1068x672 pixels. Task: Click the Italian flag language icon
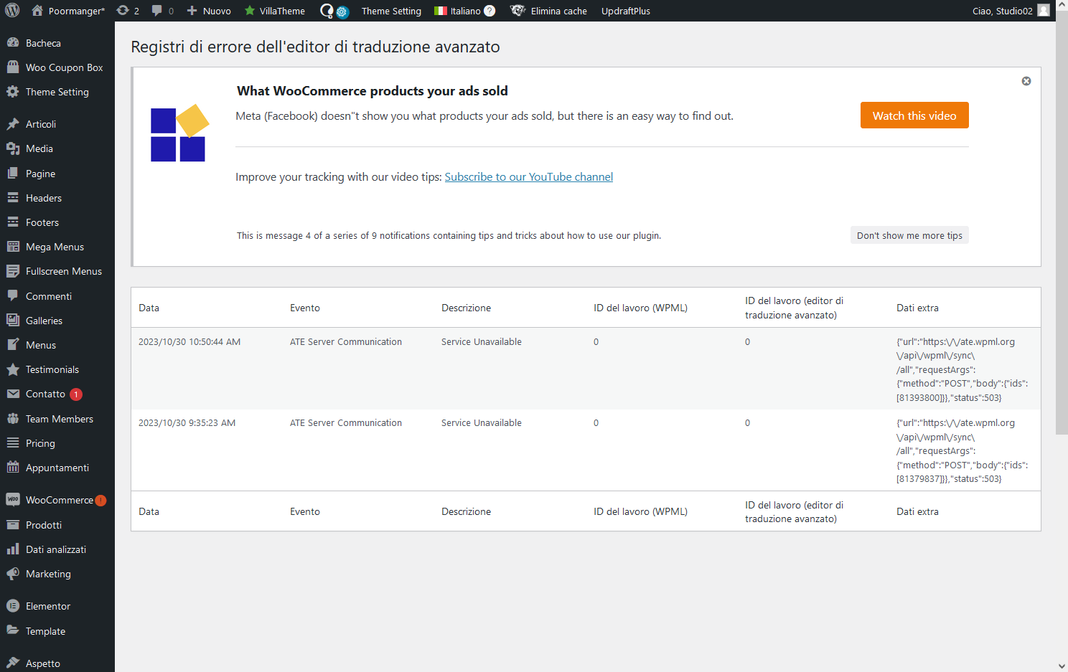441,11
